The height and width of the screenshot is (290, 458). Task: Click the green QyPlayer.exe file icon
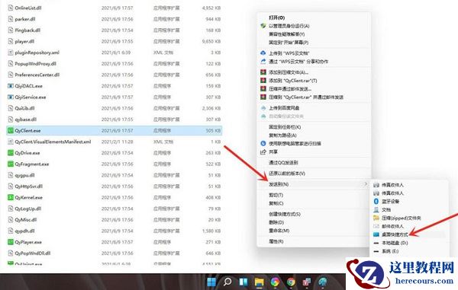[11, 242]
